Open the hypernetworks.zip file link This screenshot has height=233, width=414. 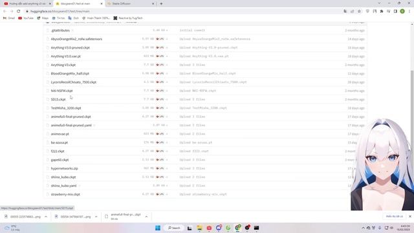[64, 168]
